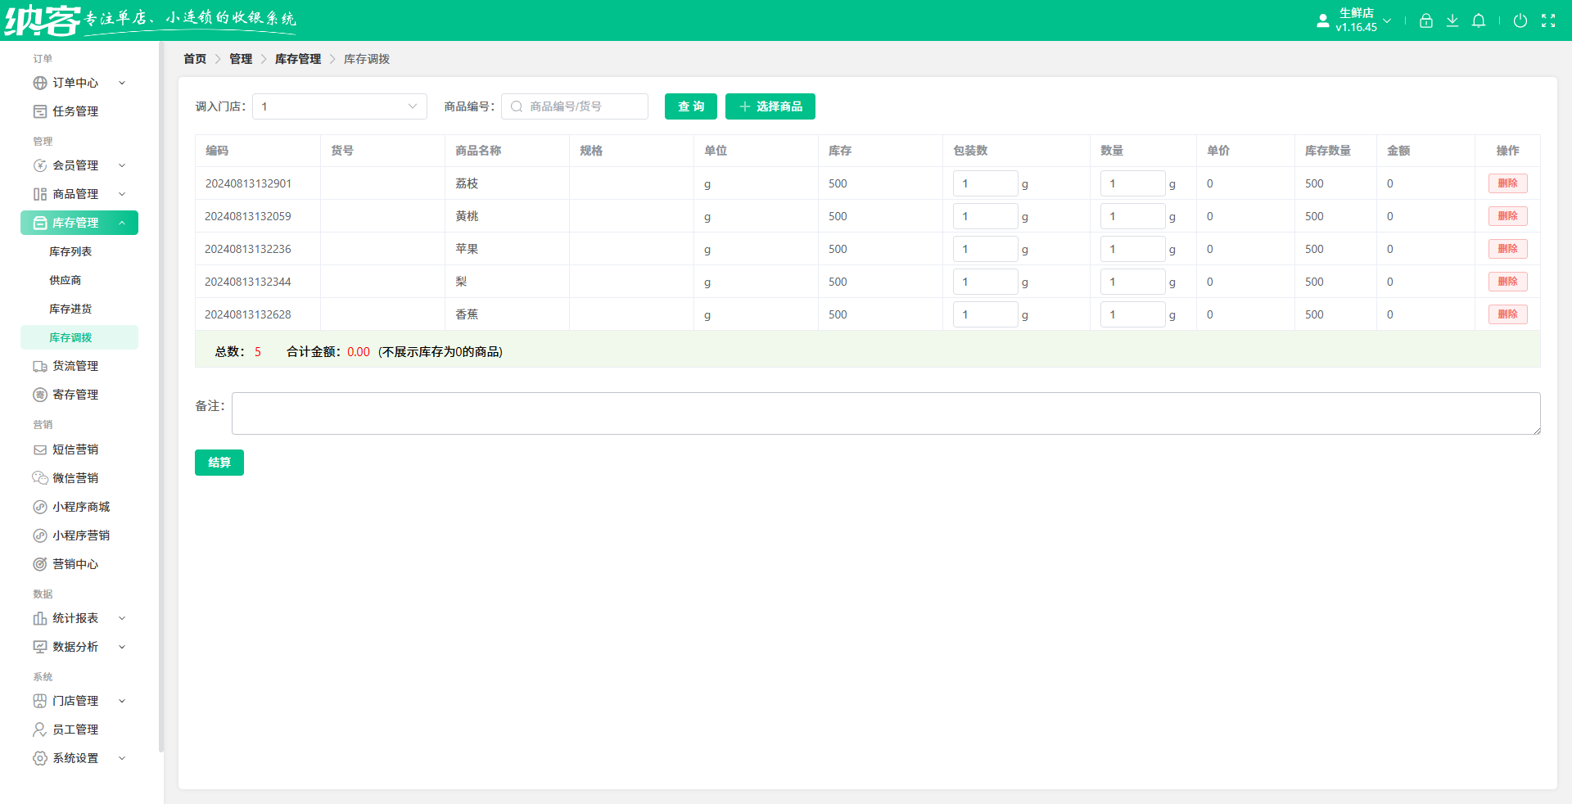Expand the 统计报表 chevron
Image resolution: width=1572 pixels, height=804 pixels.
(x=122, y=618)
